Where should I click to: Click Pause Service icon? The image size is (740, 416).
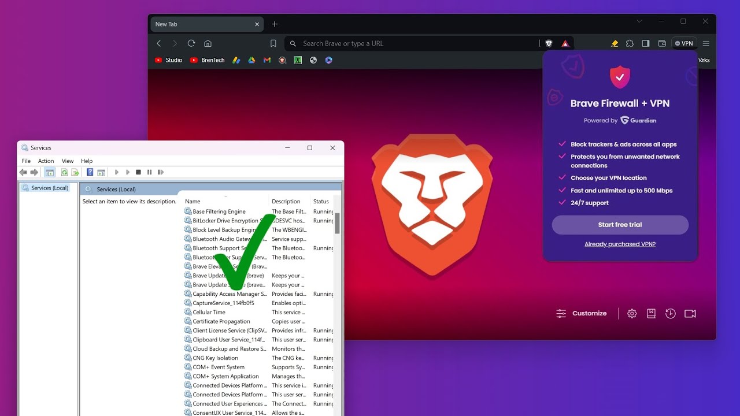coord(149,172)
